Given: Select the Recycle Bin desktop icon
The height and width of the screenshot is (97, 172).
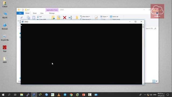Looking at the screenshot, I should point(5,37).
